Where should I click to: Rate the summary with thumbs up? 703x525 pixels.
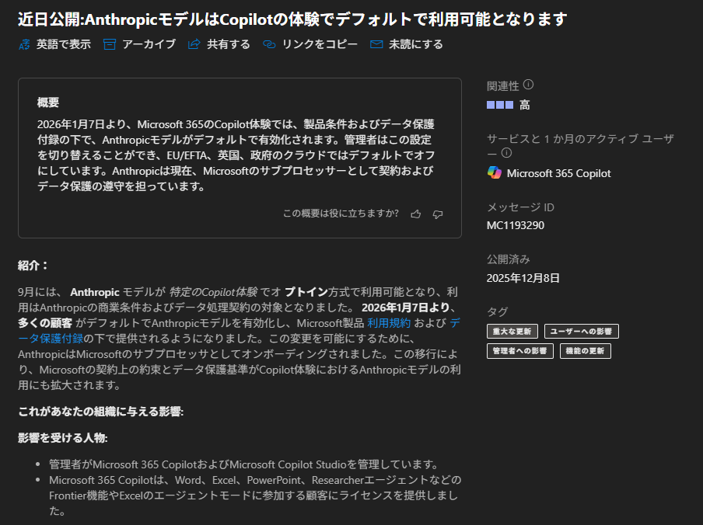pos(416,214)
